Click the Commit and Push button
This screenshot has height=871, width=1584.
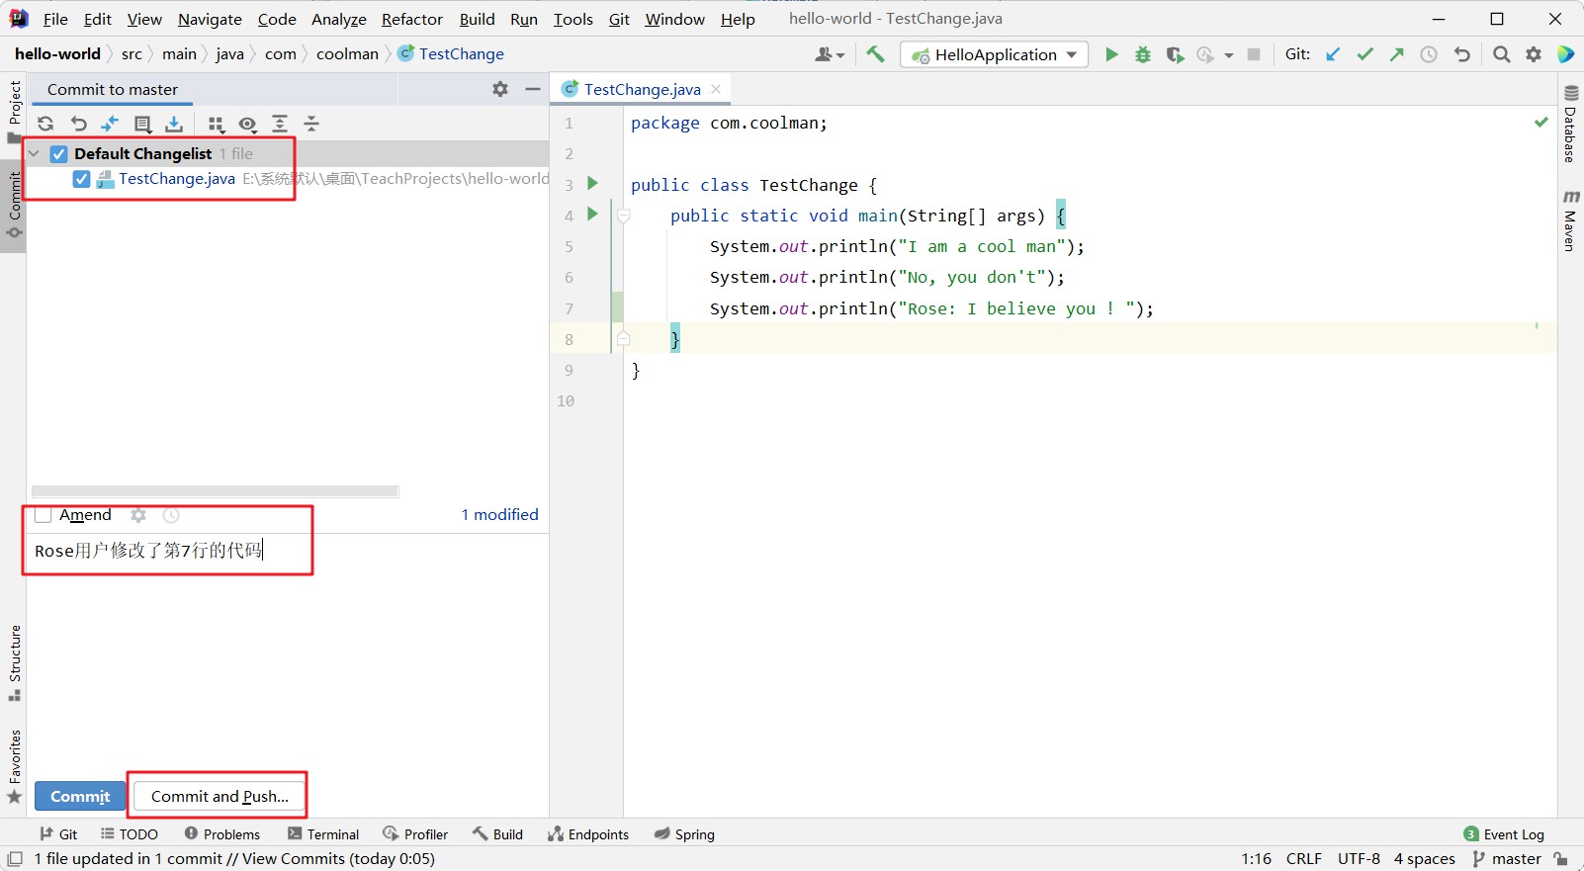pyautogui.click(x=220, y=796)
